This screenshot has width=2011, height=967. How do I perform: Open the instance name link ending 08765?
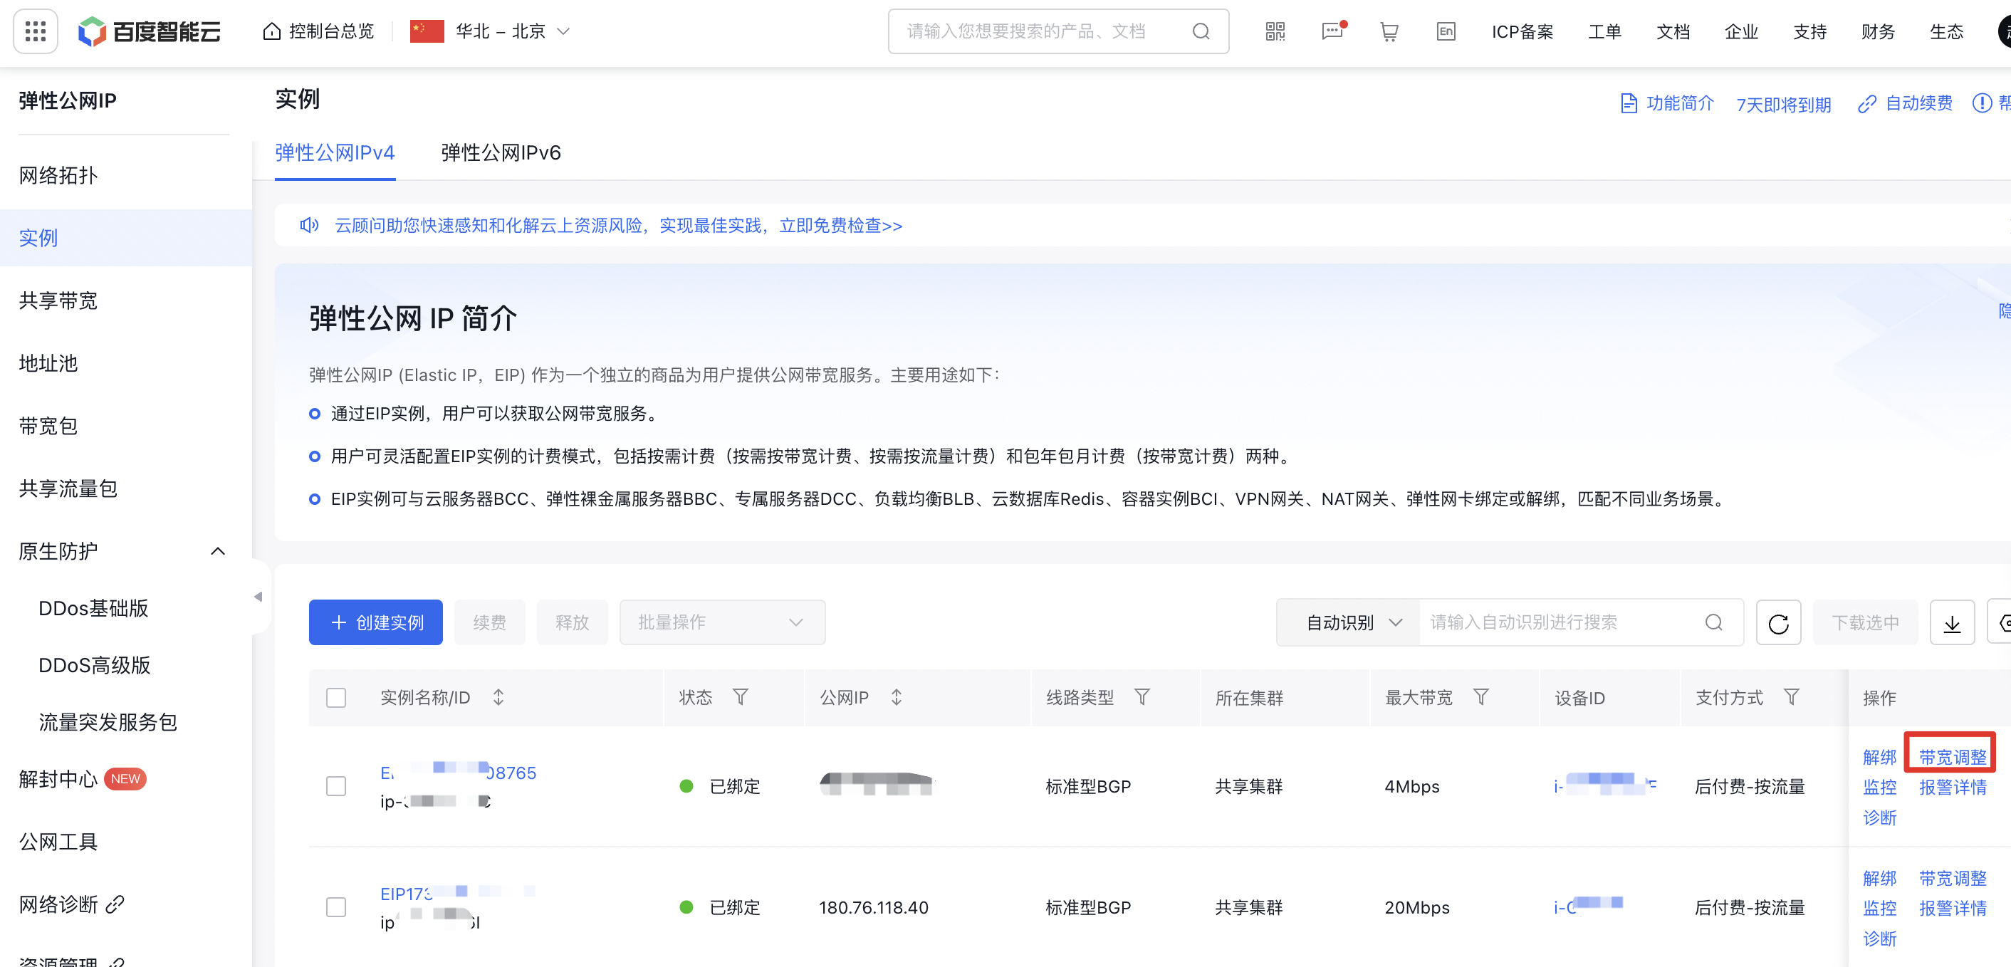pos(459,773)
